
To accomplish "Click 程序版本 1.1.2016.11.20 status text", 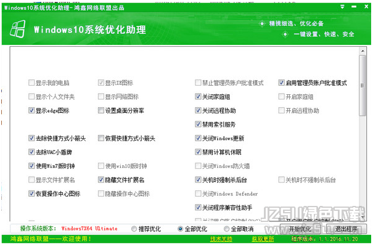I will (x=324, y=239).
